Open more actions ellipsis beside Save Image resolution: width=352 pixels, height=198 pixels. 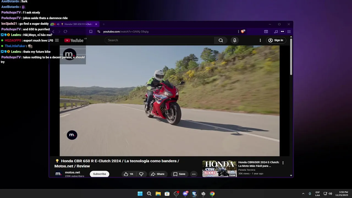(x=194, y=174)
